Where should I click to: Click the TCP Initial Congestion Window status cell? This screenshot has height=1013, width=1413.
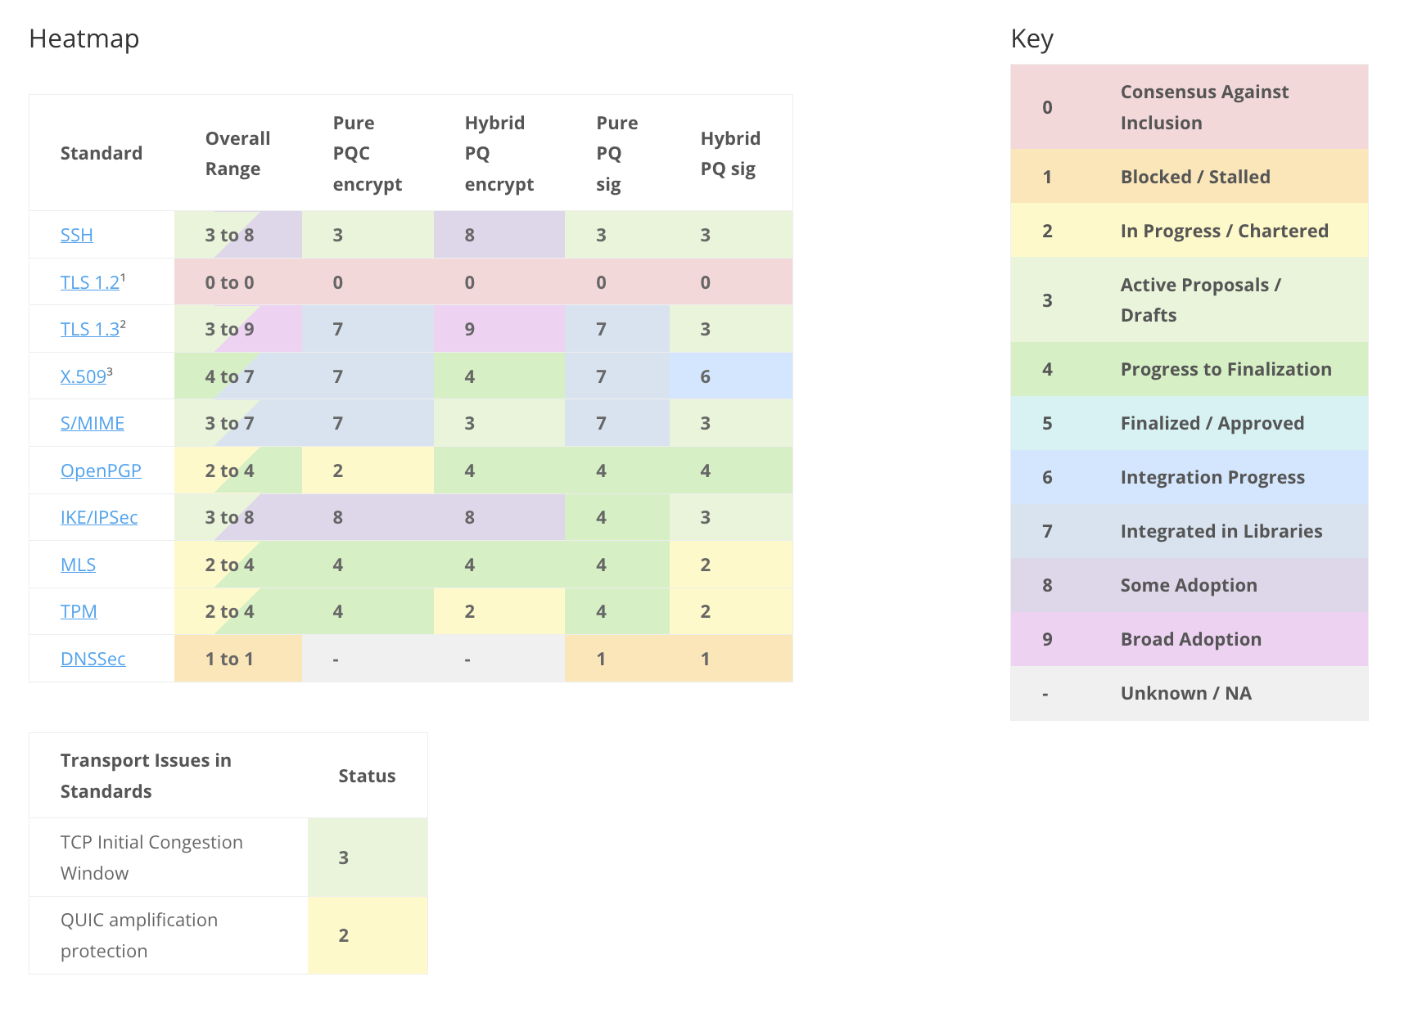[368, 858]
